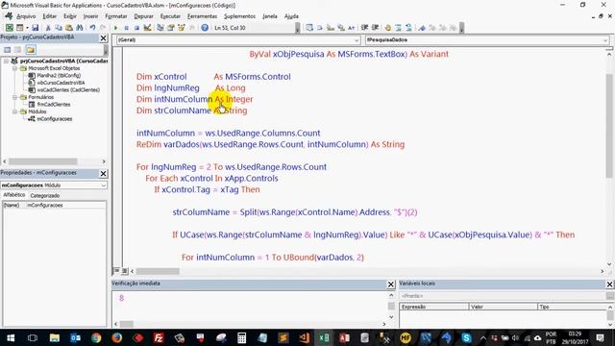Screen dimensions: 615x346
Task: Switch to the Categorizado properties tab
Action: pos(45,195)
